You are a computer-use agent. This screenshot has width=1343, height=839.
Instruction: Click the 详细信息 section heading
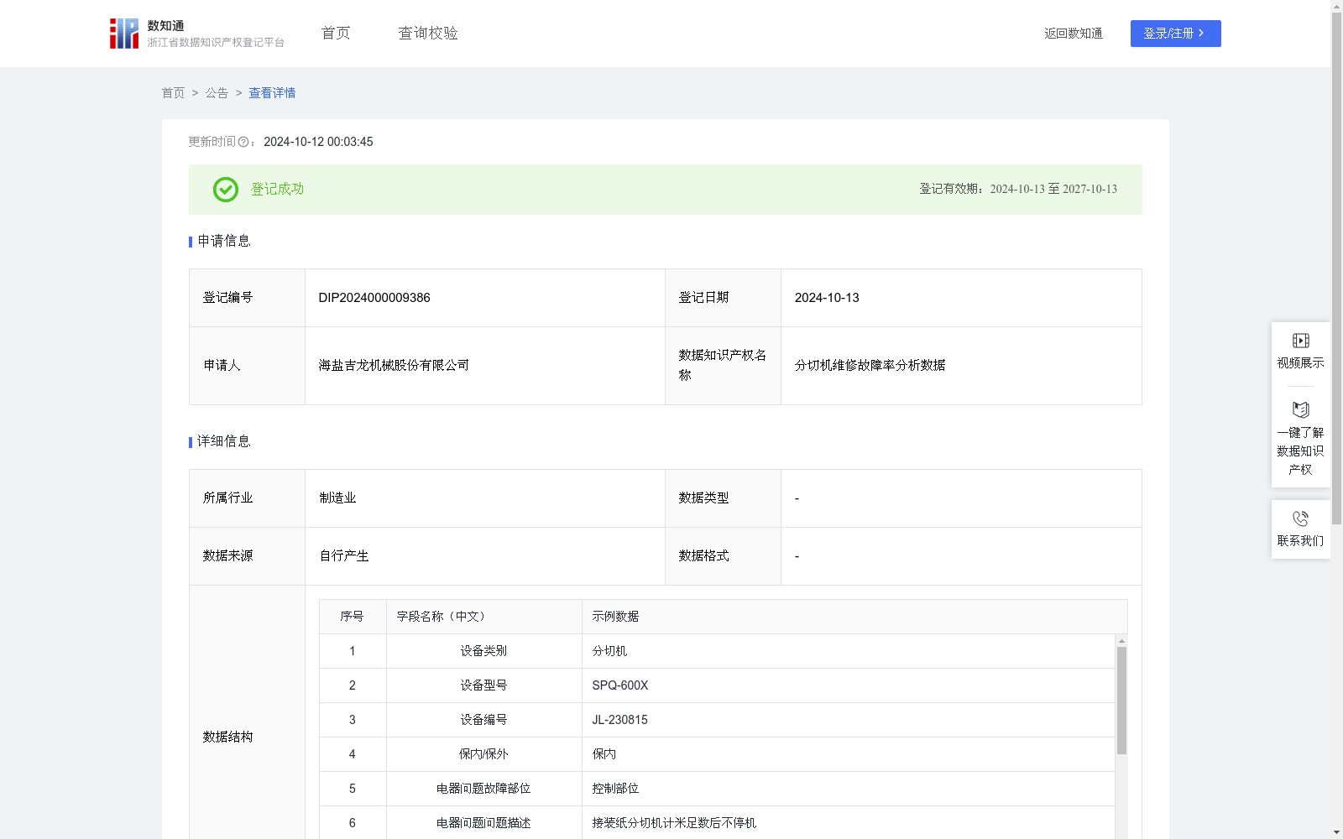click(x=224, y=441)
